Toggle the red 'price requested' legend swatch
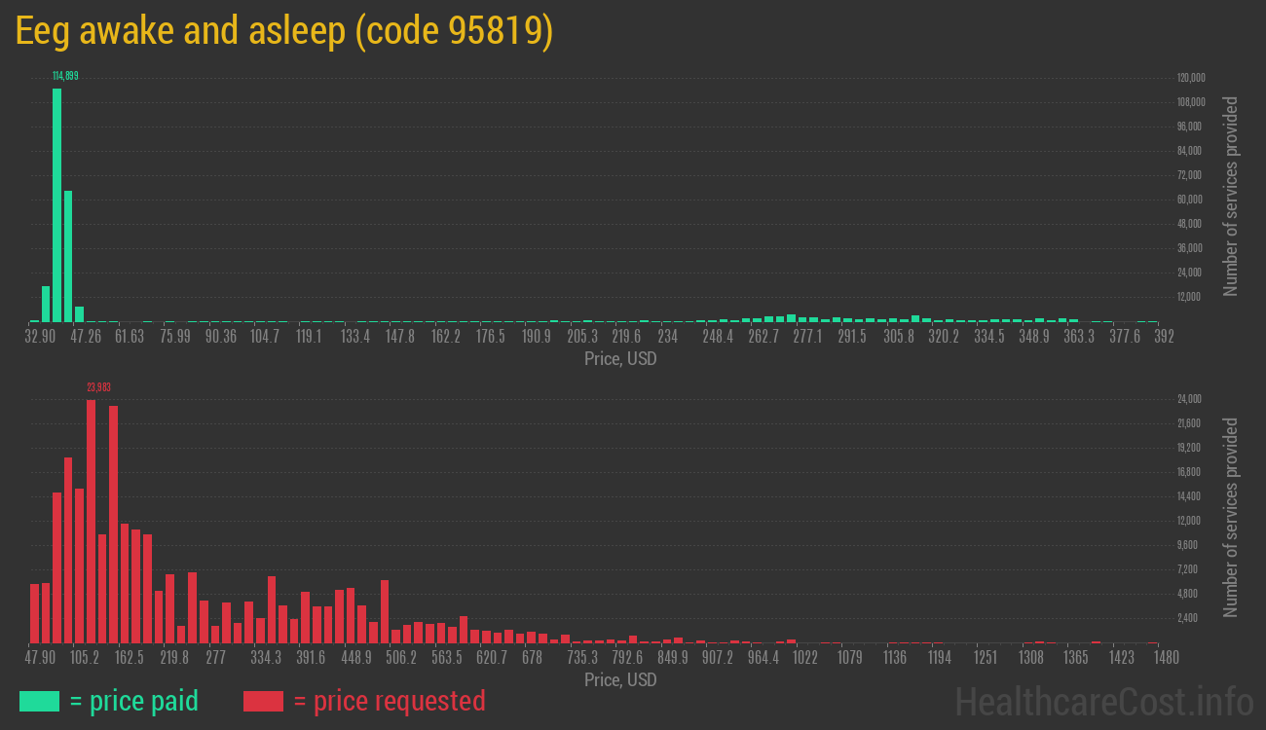This screenshot has width=1266, height=730. 263,701
